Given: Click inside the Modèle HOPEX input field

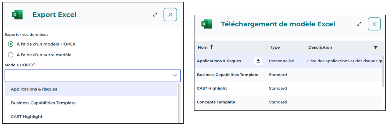Looking at the screenshot, I should [88, 76].
